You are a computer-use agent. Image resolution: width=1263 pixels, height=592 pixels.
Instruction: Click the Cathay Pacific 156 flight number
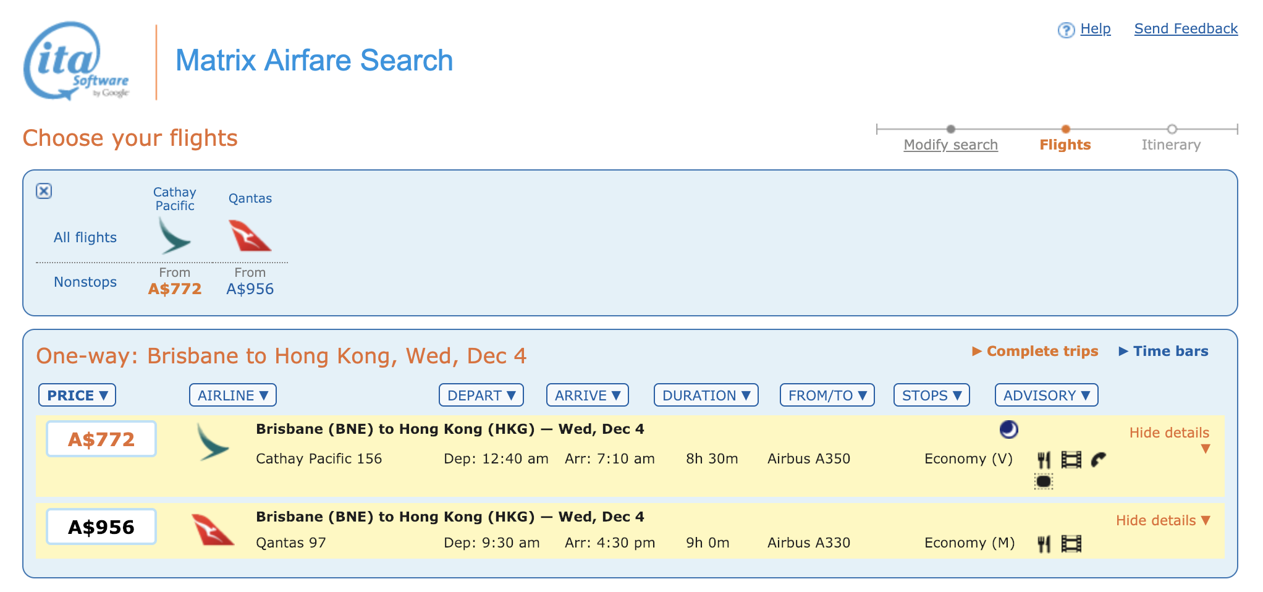point(319,459)
